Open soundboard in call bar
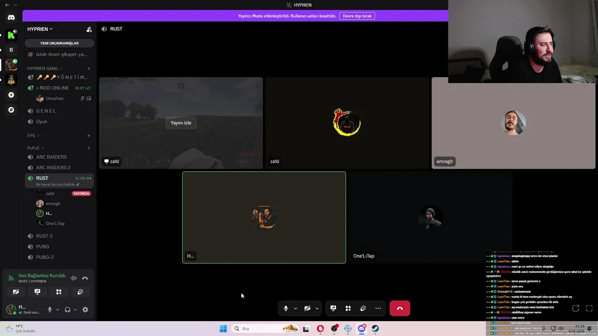The height and width of the screenshot is (336, 598). 363,308
